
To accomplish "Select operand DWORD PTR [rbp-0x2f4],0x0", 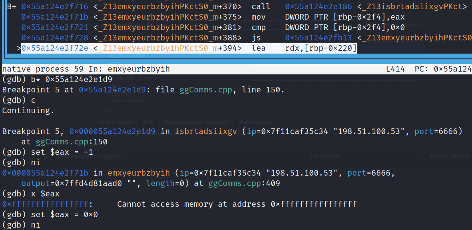I will pos(345,28).
